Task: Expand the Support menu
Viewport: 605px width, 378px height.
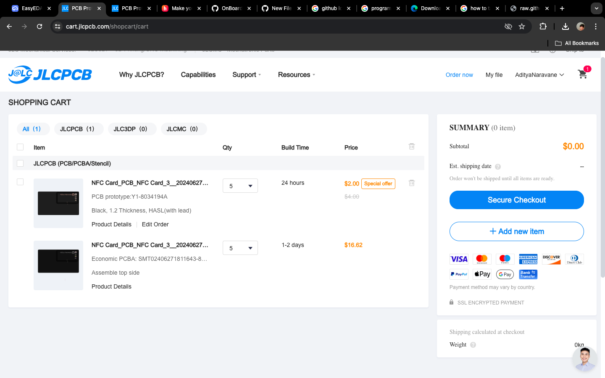Action: (x=247, y=74)
